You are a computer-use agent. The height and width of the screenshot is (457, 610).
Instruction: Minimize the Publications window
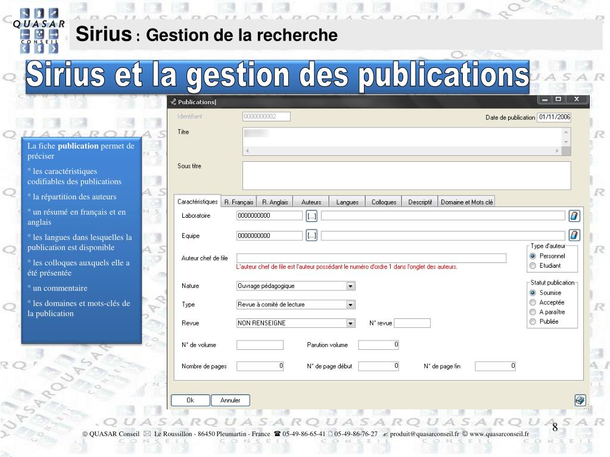[545, 99]
